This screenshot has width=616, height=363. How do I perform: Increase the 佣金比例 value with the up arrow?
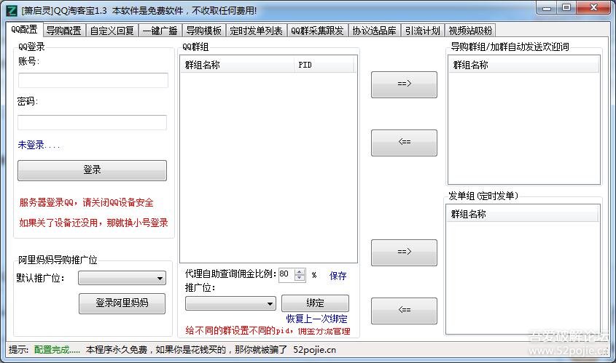[300, 271]
